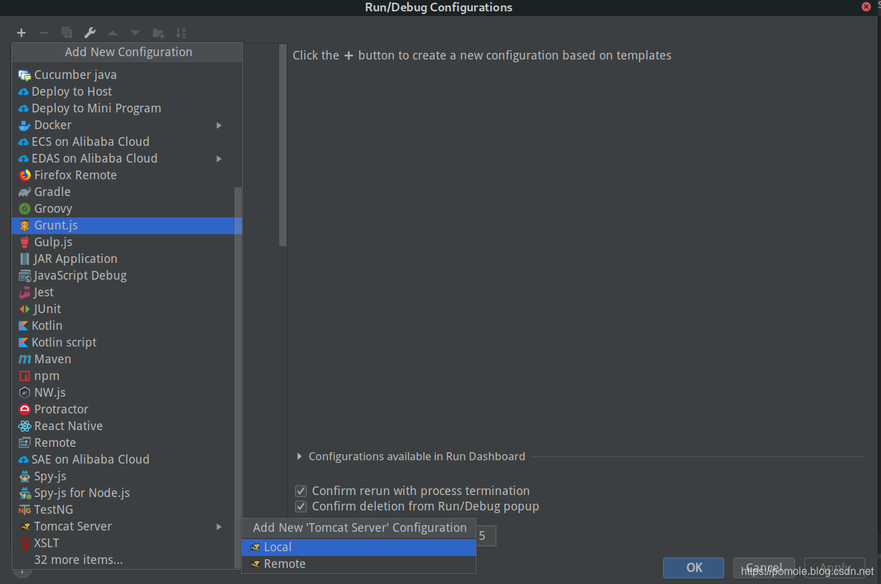Image resolution: width=881 pixels, height=584 pixels.
Task: Click the Sort Configurations alphabetically icon
Action: click(x=181, y=33)
